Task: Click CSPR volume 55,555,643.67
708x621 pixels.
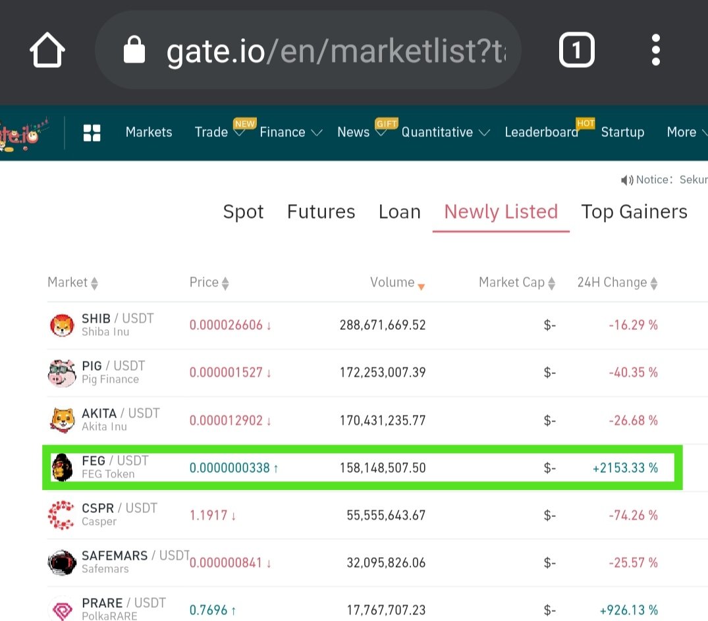Action: pos(386,516)
